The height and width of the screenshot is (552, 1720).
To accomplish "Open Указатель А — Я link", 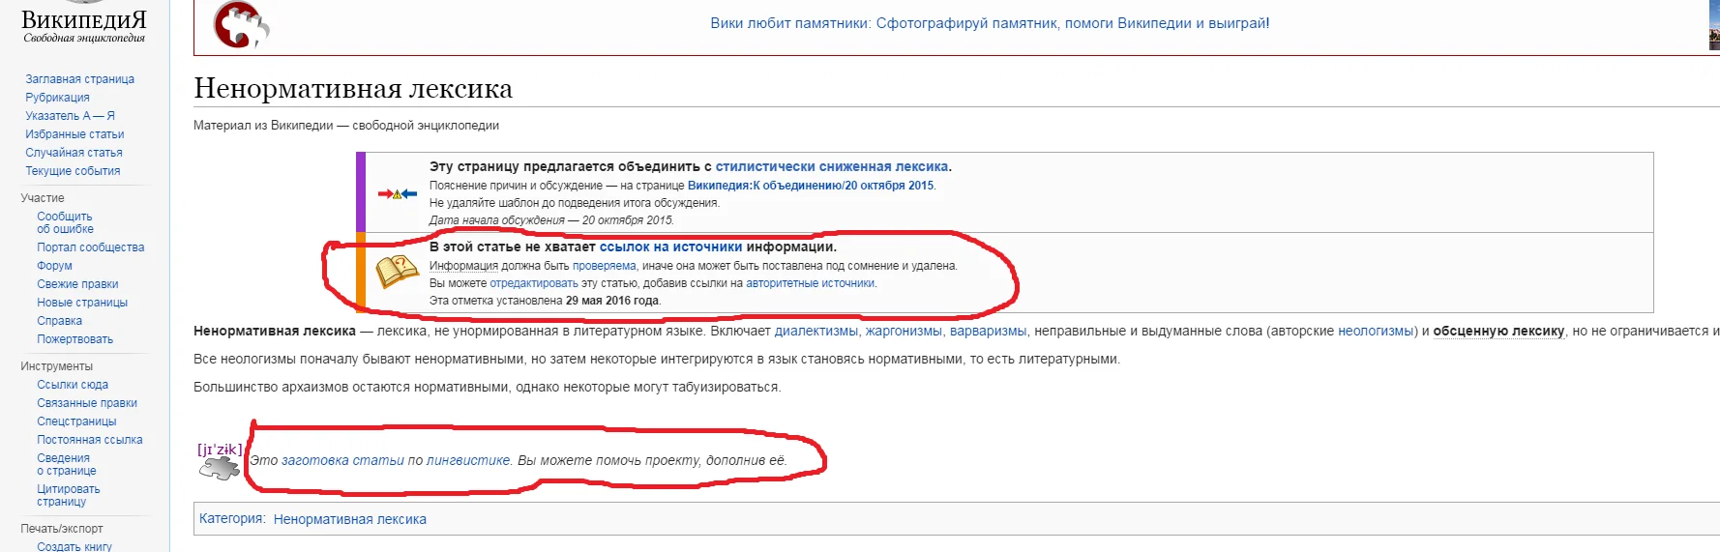I will click(x=70, y=116).
